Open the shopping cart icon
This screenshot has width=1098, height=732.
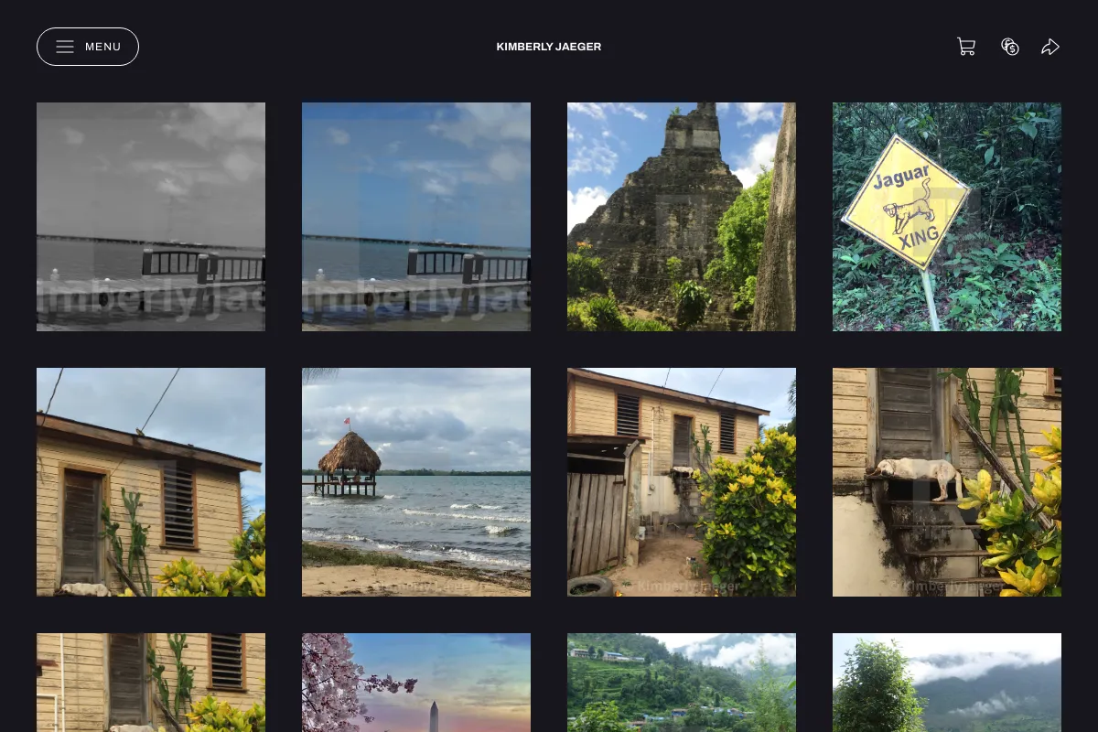click(966, 47)
